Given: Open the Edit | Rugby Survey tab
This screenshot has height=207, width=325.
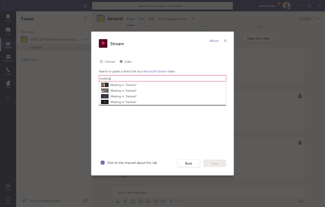Looking at the screenshot, I should click(x=173, y=19).
